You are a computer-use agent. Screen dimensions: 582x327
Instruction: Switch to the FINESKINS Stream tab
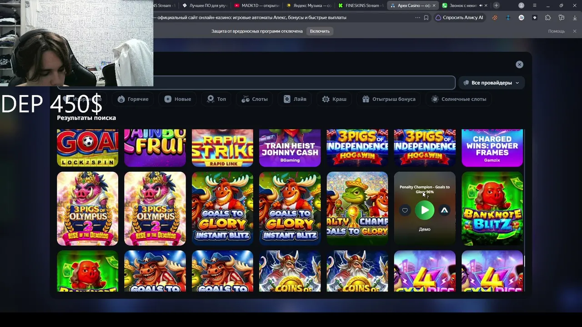pos(361,5)
